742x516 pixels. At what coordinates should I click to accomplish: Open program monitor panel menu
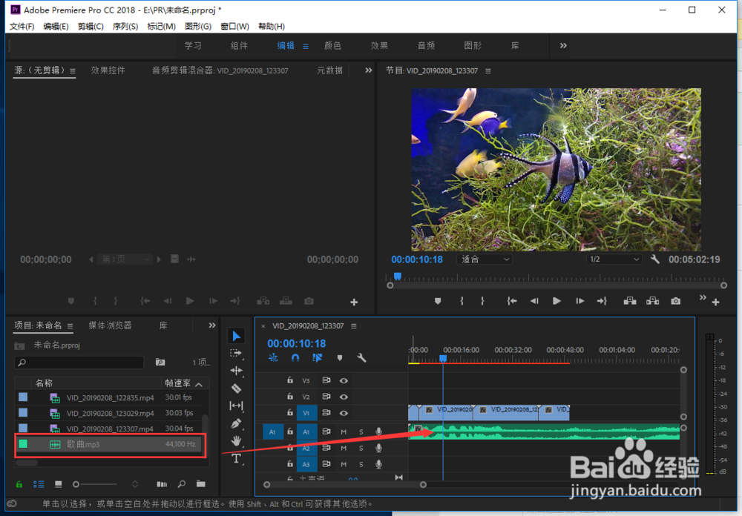(x=488, y=71)
